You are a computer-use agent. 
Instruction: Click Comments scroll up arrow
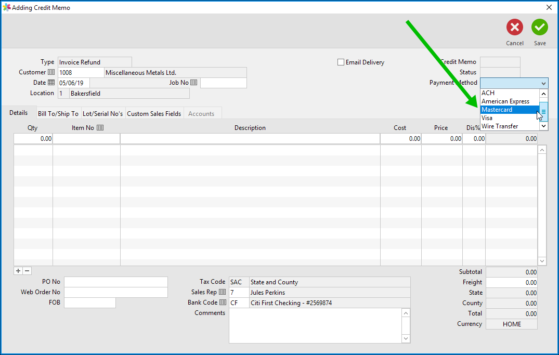pyautogui.click(x=406, y=313)
